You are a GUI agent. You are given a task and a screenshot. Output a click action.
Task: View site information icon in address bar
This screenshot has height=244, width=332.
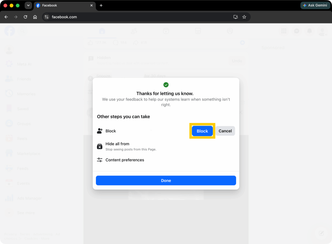47,17
